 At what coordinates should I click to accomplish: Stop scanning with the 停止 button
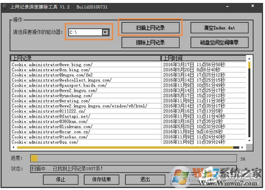[61, 179]
